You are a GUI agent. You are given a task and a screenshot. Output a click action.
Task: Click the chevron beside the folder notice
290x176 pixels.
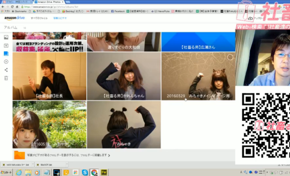click(109, 155)
